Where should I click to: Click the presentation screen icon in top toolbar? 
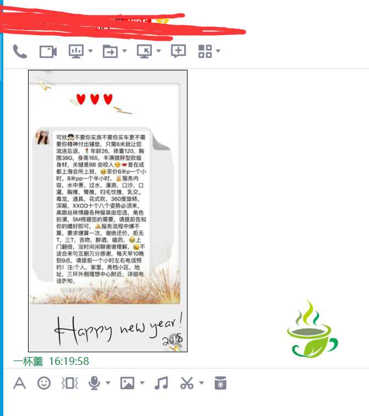pyautogui.click(x=76, y=51)
